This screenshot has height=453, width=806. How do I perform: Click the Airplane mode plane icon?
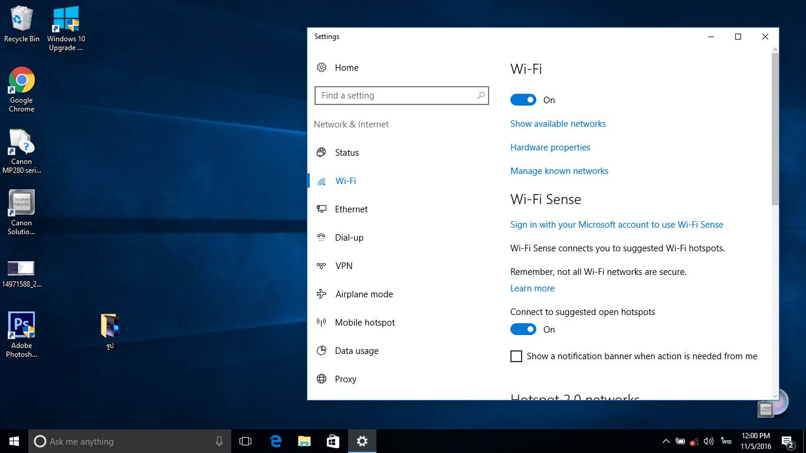click(x=322, y=294)
